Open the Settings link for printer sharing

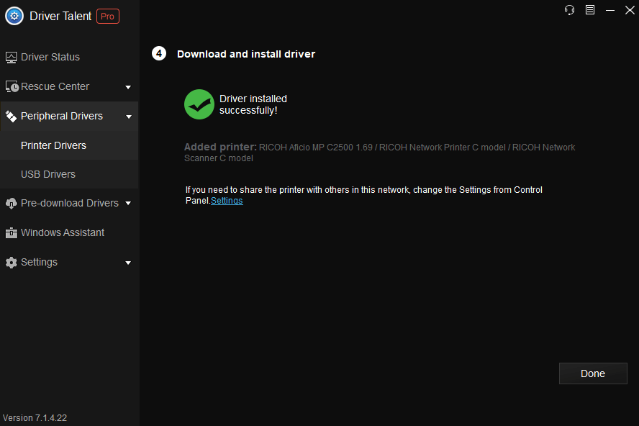point(227,201)
